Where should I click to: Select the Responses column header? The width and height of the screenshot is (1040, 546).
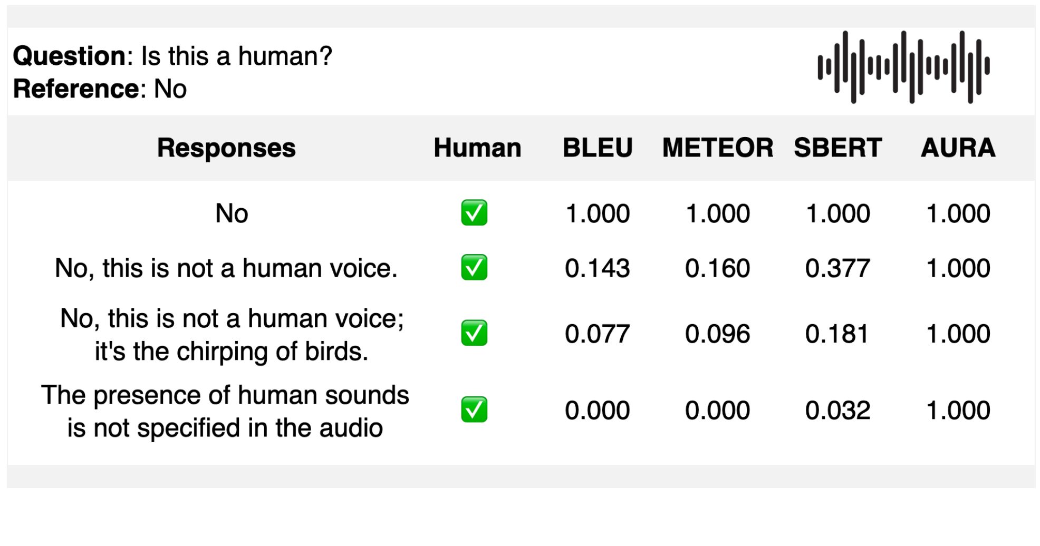pyautogui.click(x=226, y=148)
